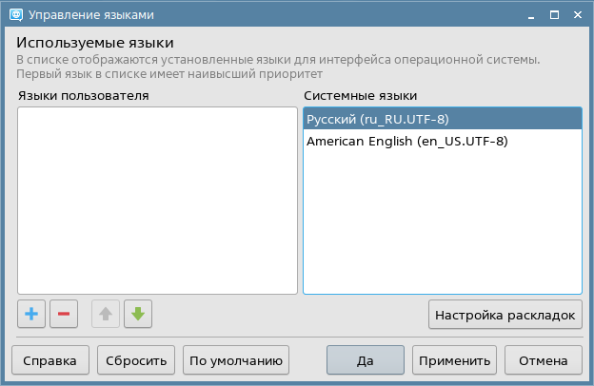Viewport: 594px width, 386px height.
Task: Confirm with the Да button
Action: click(x=365, y=360)
